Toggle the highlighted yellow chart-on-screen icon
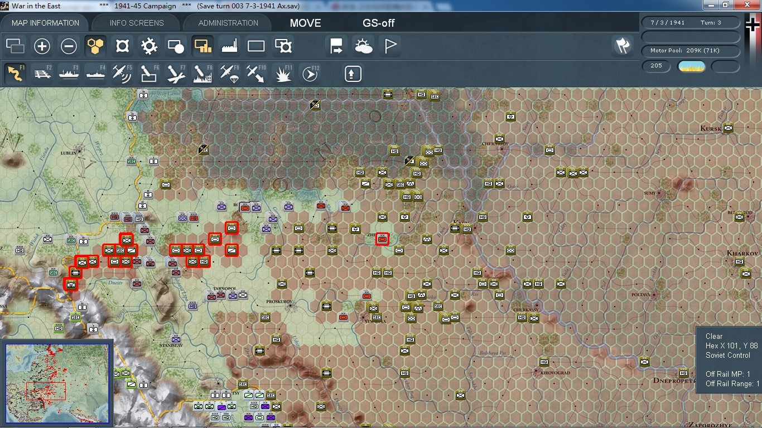The height and width of the screenshot is (428, 762). 203,46
